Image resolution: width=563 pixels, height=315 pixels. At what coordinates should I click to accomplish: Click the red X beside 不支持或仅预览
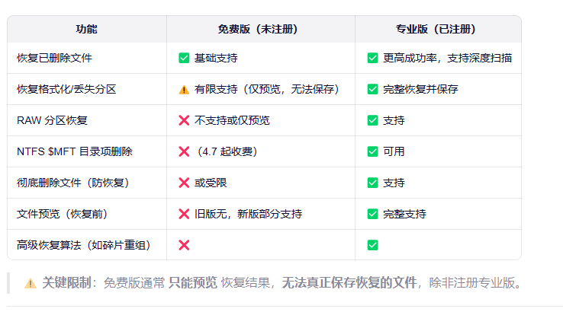point(184,120)
